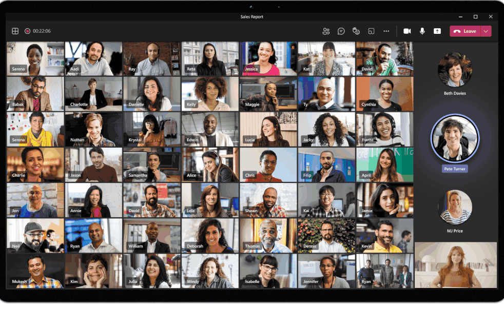Mute the microphone

coord(422,31)
